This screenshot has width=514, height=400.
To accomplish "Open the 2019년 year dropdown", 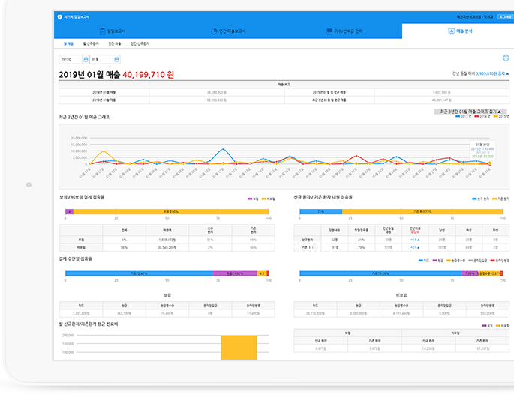I will (x=69, y=58).
